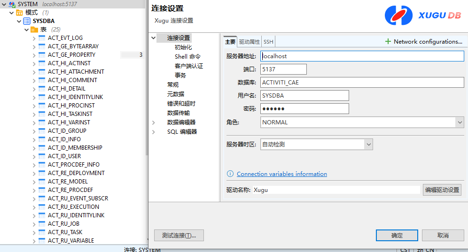The height and width of the screenshot is (252, 468).
Task: Click the 服务器地址 input field
Action: pyautogui.click(x=362, y=56)
